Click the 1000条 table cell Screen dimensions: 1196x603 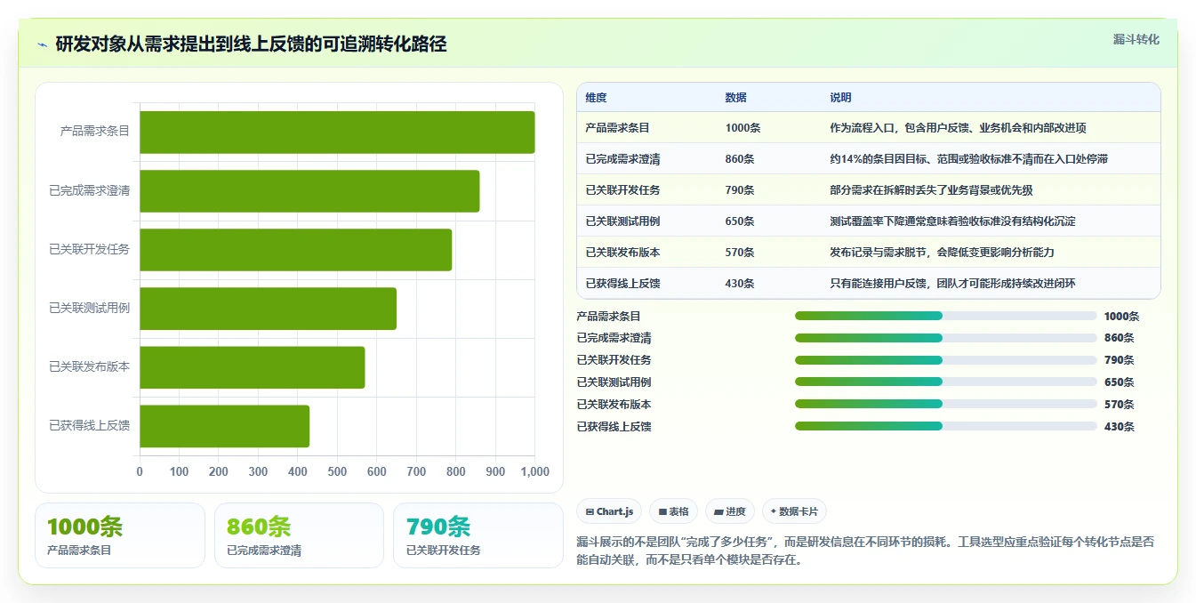coord(742,128)
